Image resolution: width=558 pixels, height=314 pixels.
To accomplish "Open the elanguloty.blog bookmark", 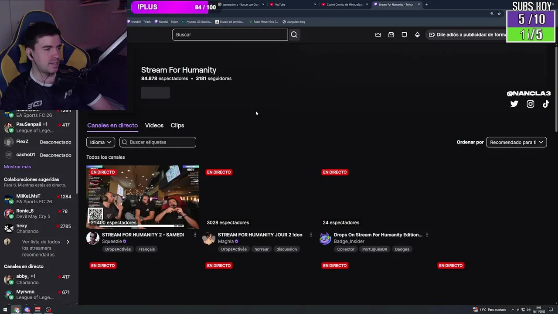I will point(293,21).
